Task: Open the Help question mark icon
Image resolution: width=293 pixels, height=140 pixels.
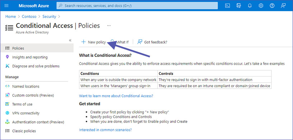Action: [272, 6]
